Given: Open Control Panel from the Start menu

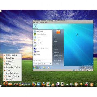Looking at the screenshot, I should [56, 52].
